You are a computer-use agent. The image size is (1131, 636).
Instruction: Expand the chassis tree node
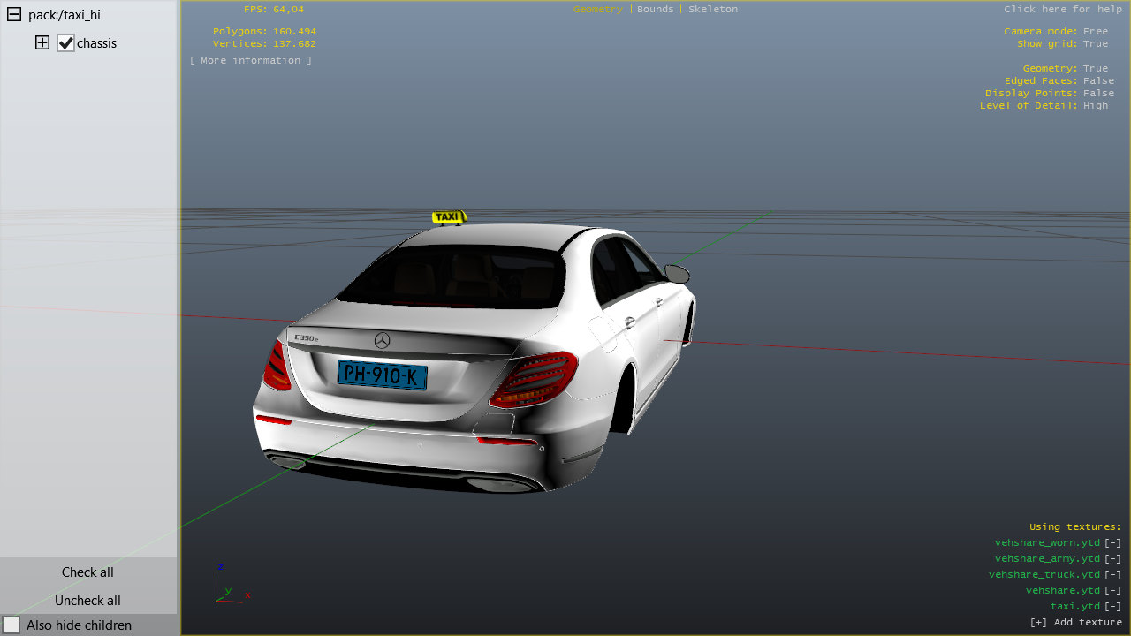[42, 42]
